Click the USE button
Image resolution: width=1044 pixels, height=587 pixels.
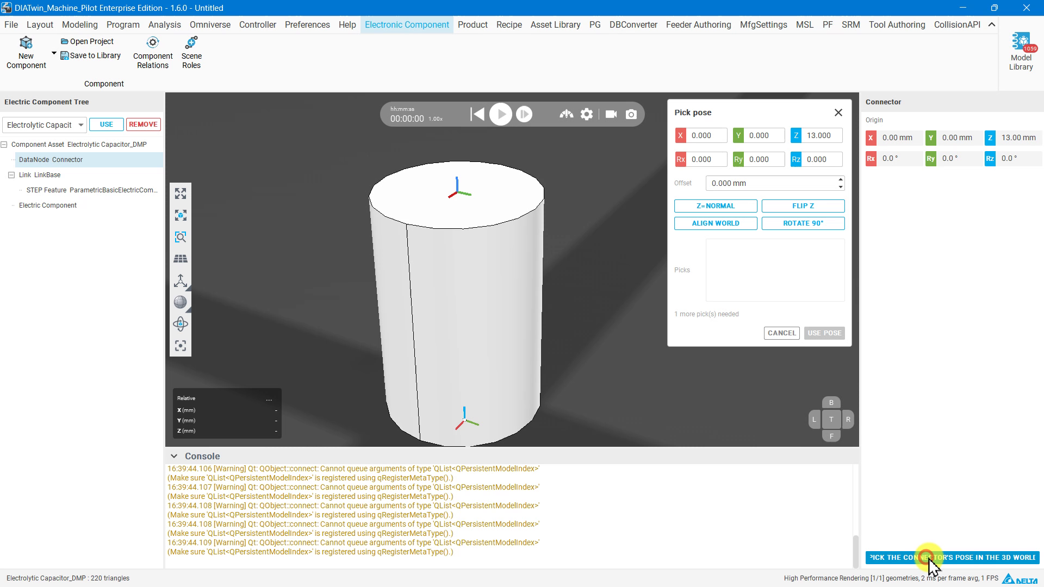pos(107,124)
